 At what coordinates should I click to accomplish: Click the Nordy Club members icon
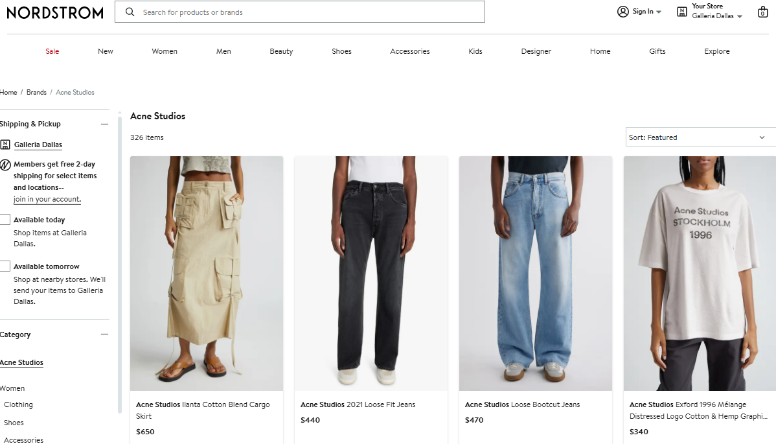click(x=5, y=165)
